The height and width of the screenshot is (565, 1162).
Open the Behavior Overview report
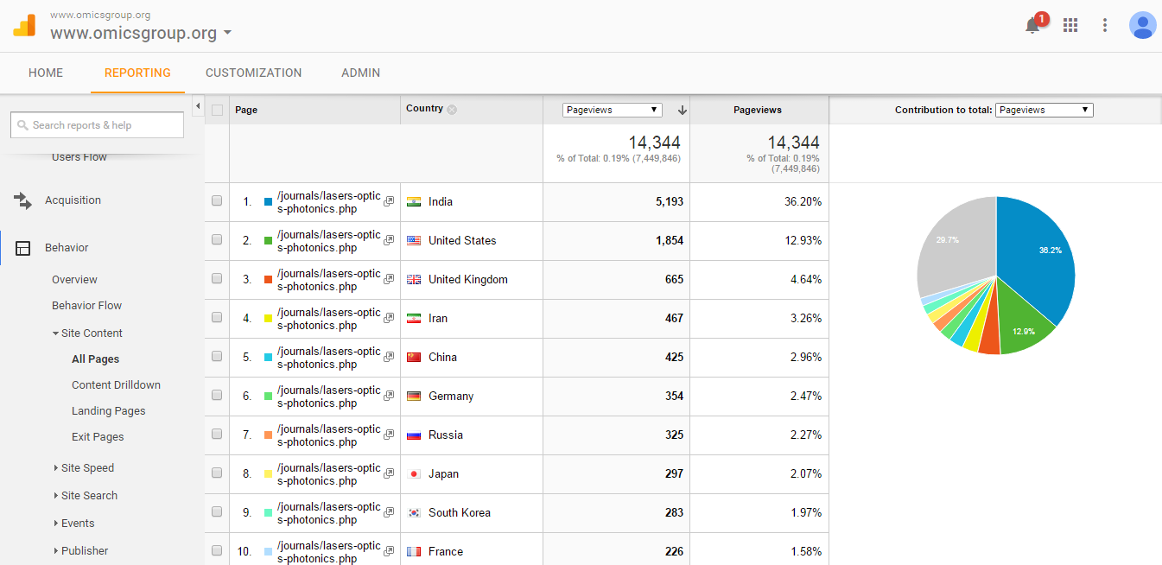coord(74,280)
